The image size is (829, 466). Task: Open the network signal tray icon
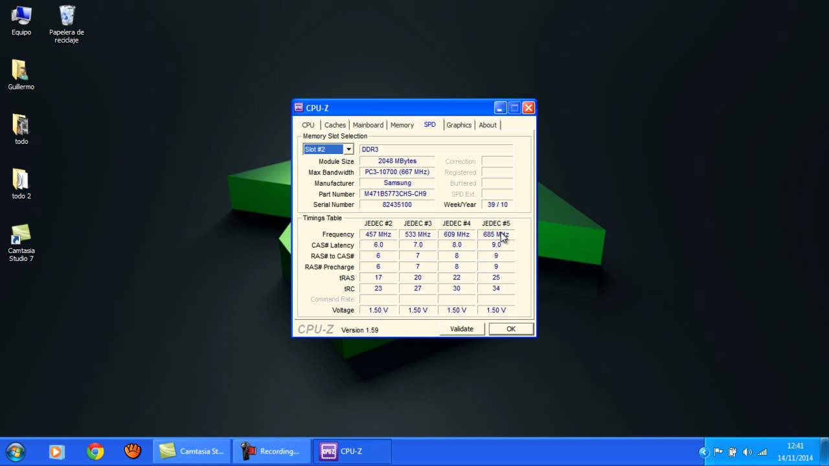762,452
